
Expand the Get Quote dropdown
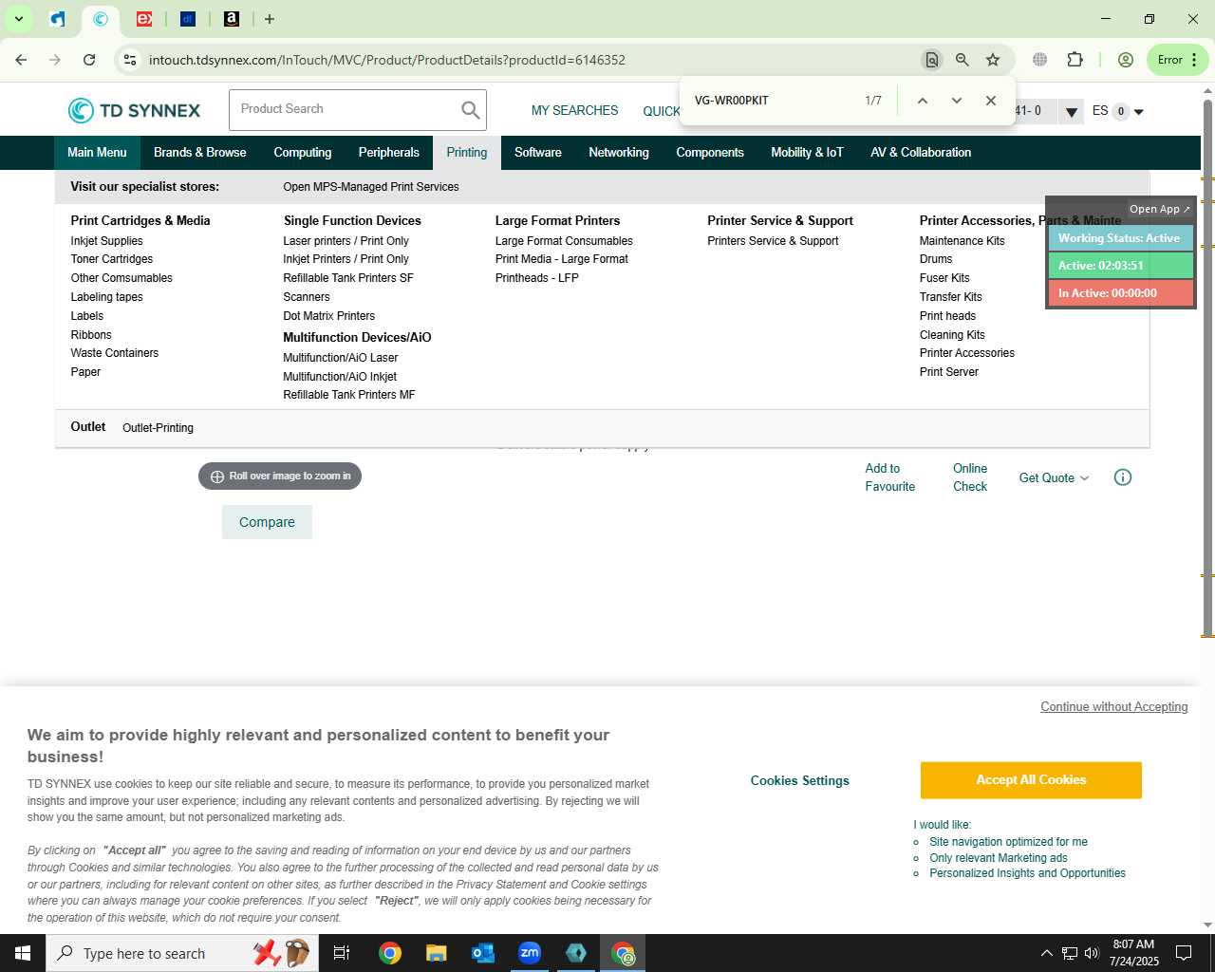(x=1054, y=478)
